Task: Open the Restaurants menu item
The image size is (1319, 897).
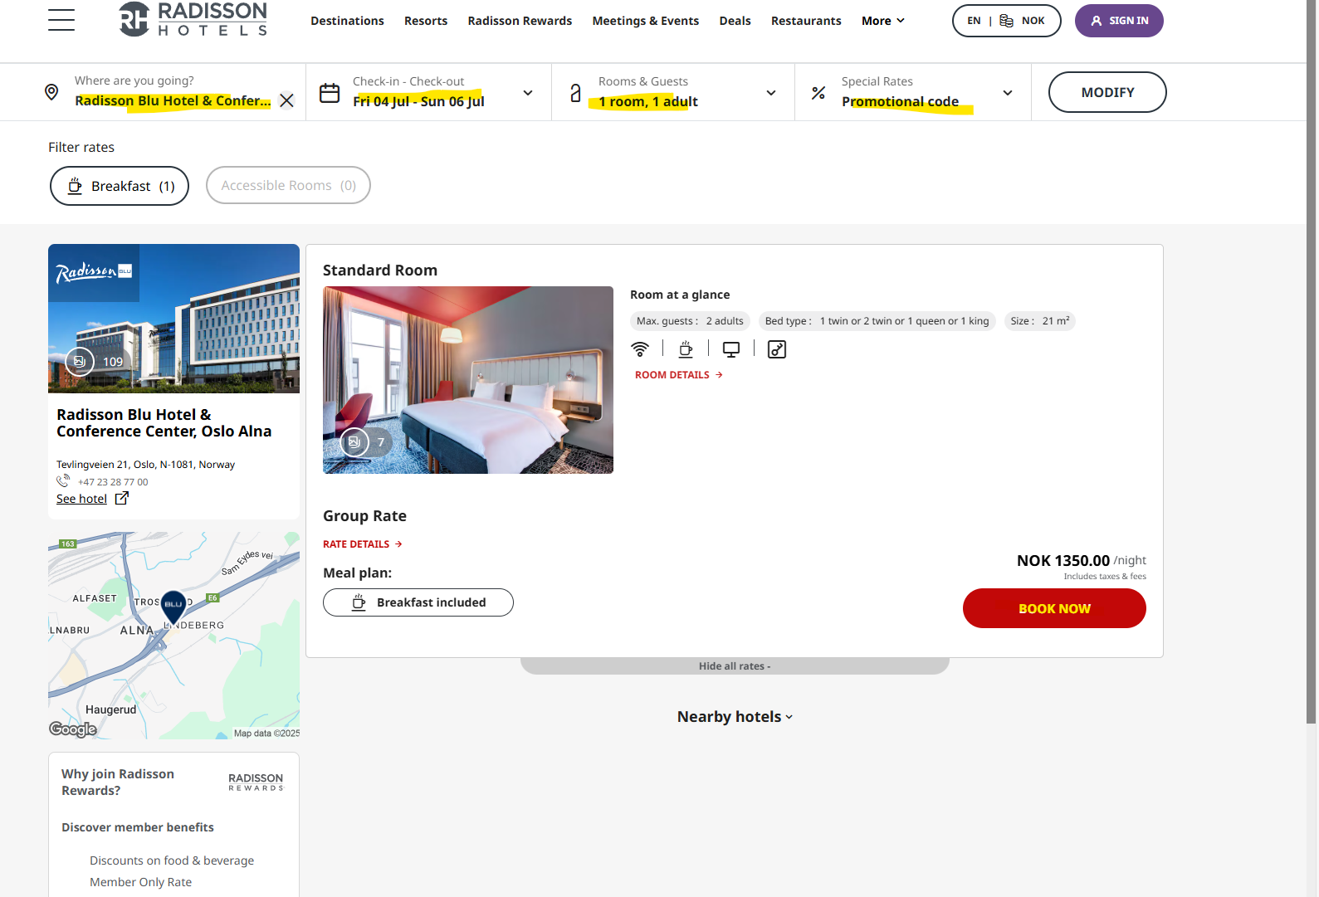Action: [x=806, y=21]
